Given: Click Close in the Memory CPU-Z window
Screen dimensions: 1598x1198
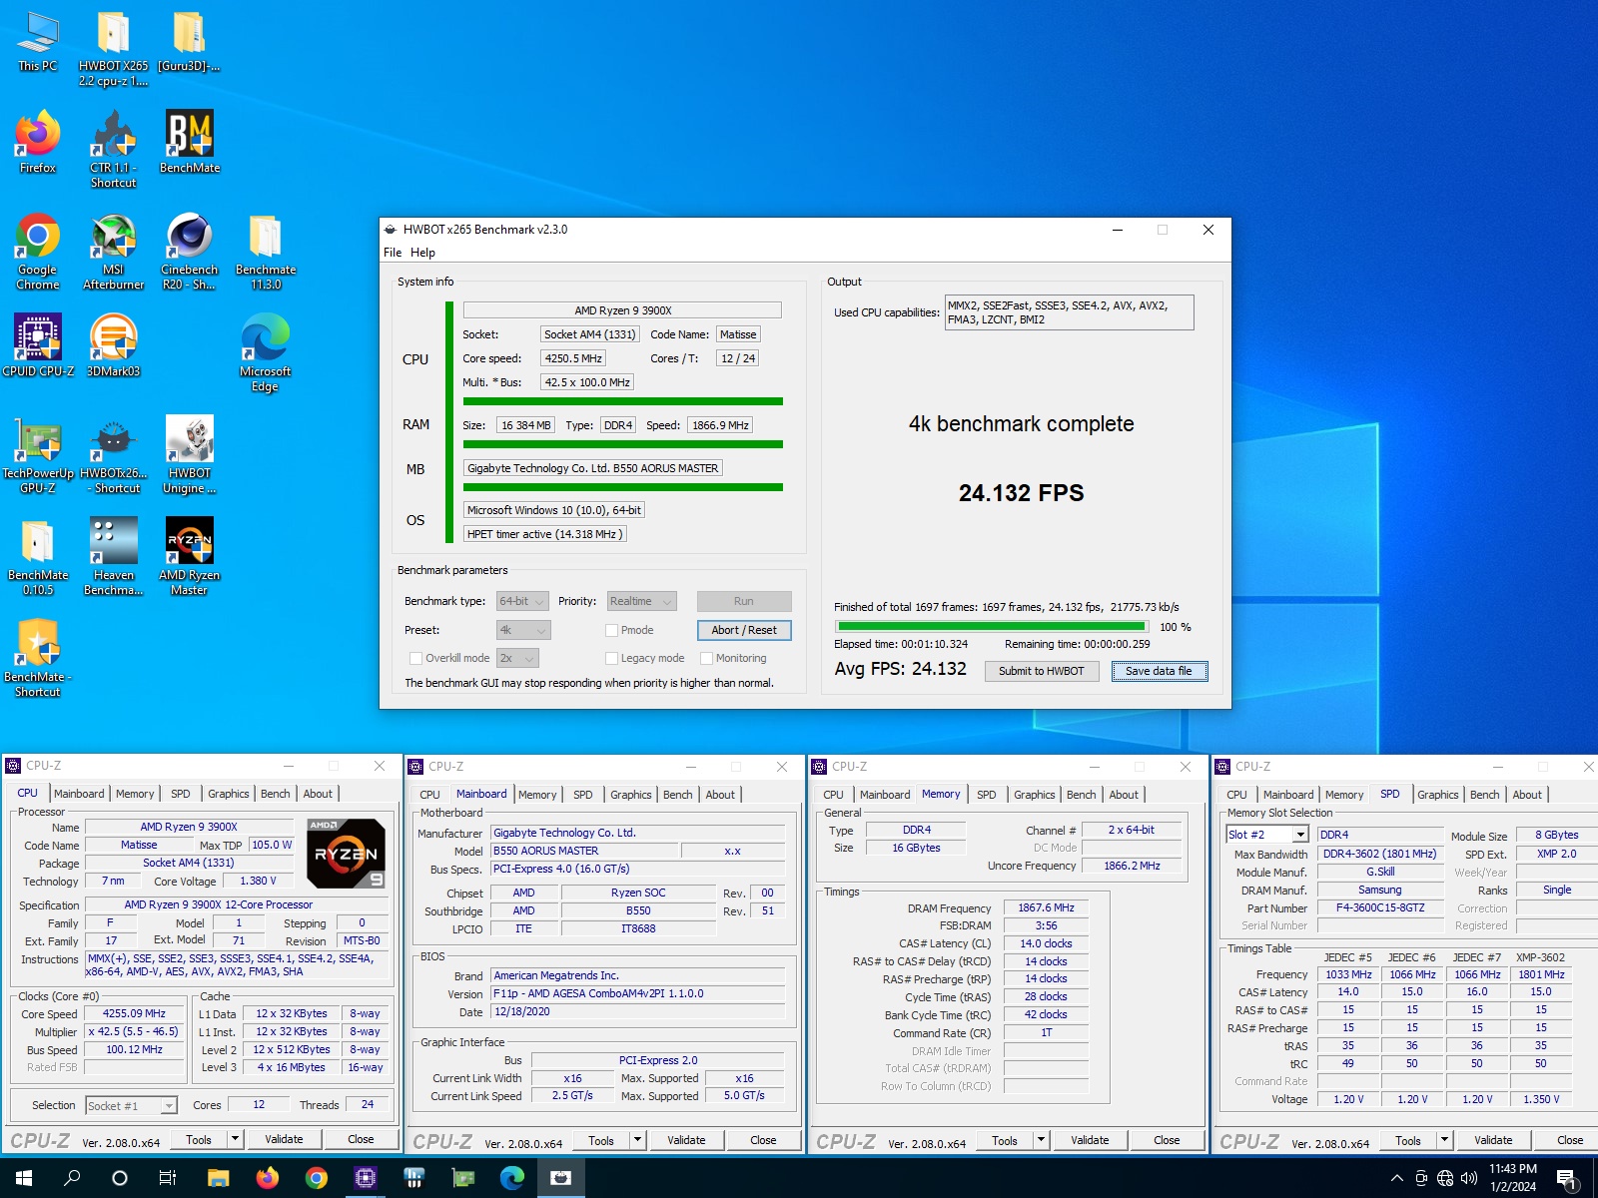Looking at the screenshot, I should point(1167,1140).
